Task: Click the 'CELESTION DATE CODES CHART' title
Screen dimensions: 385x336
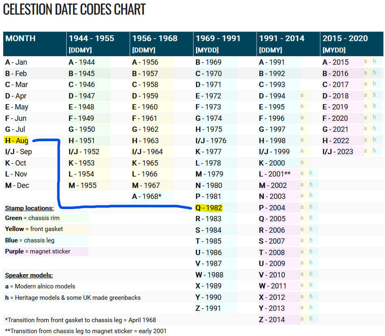Action: pos(74,9)
